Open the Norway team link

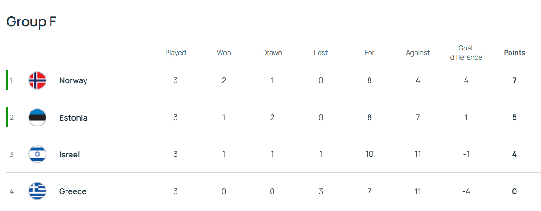point(73,80)
